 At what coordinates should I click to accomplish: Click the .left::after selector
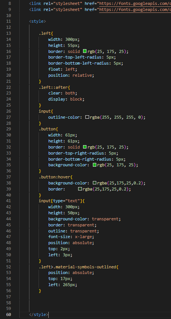tap(54, 87)
